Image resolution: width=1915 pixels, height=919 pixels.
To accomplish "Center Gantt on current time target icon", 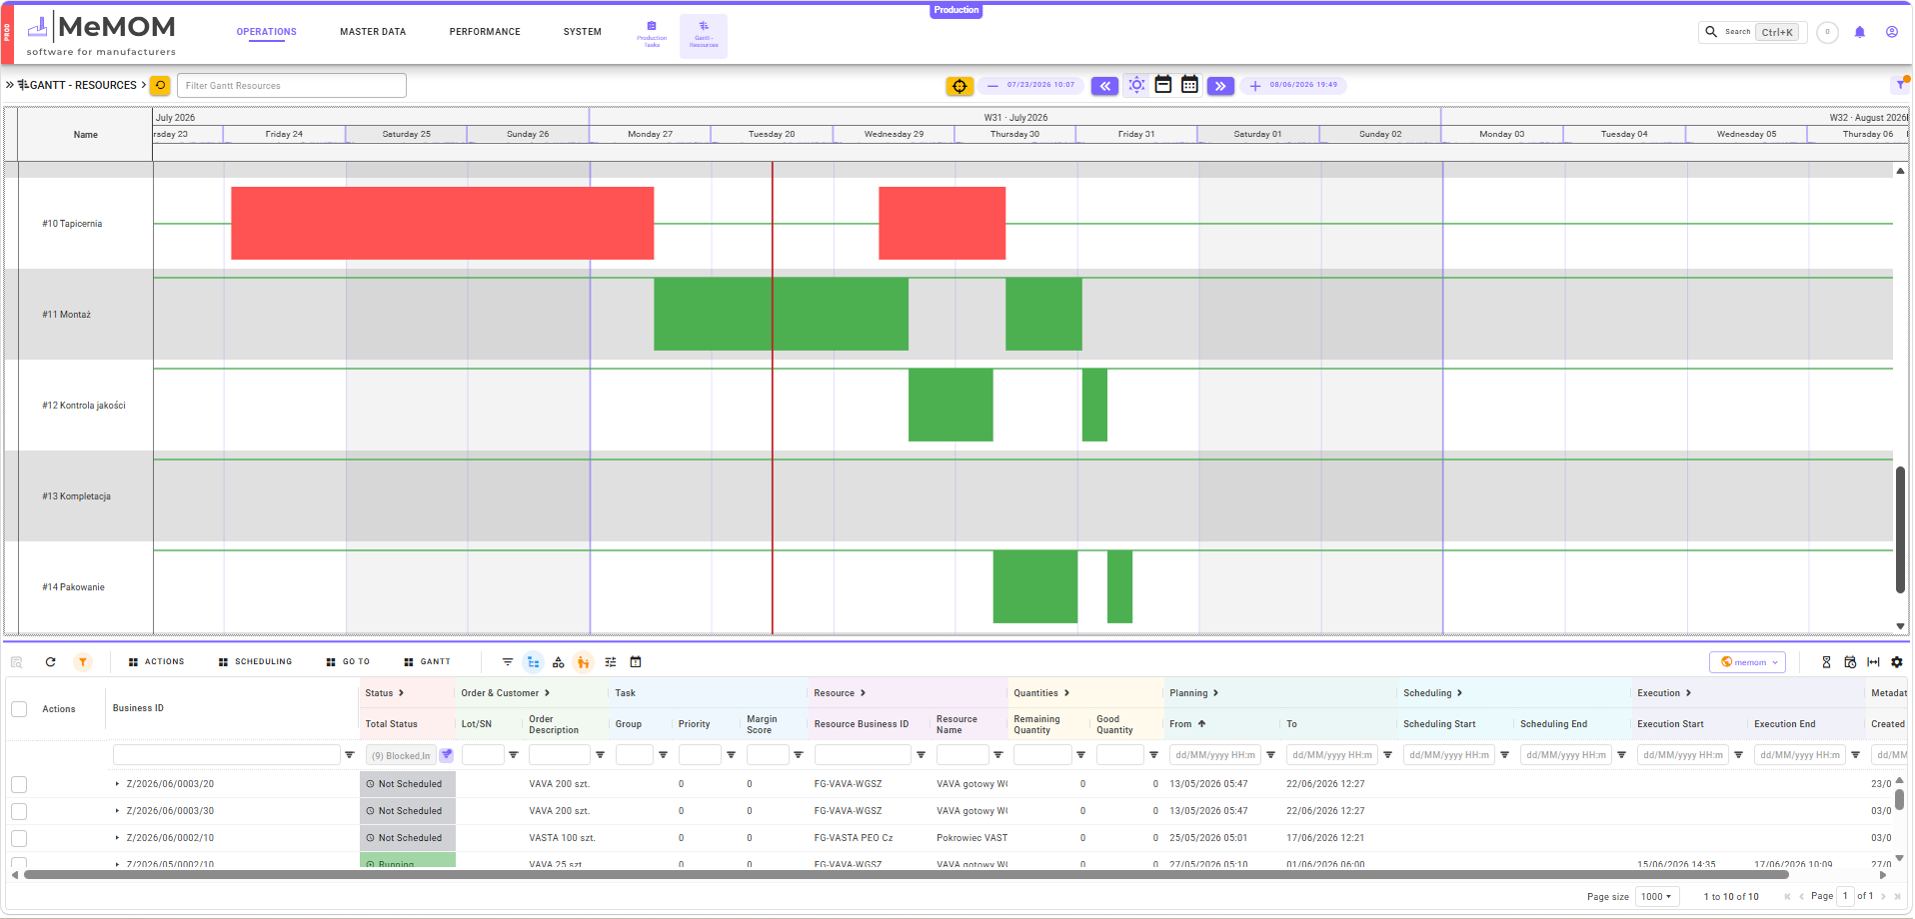I will tap(959, 86).
